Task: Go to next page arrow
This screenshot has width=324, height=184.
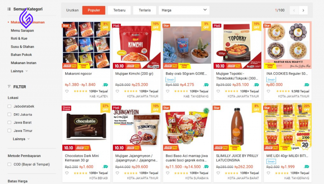Action: tap(303, 10)
